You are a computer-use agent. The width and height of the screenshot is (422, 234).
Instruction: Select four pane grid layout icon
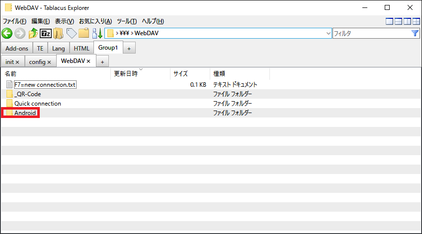416,21
